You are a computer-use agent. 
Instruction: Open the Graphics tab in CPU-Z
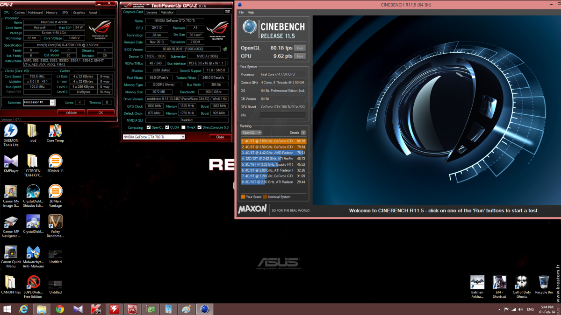pyautogui.click(x=79, y=13)
